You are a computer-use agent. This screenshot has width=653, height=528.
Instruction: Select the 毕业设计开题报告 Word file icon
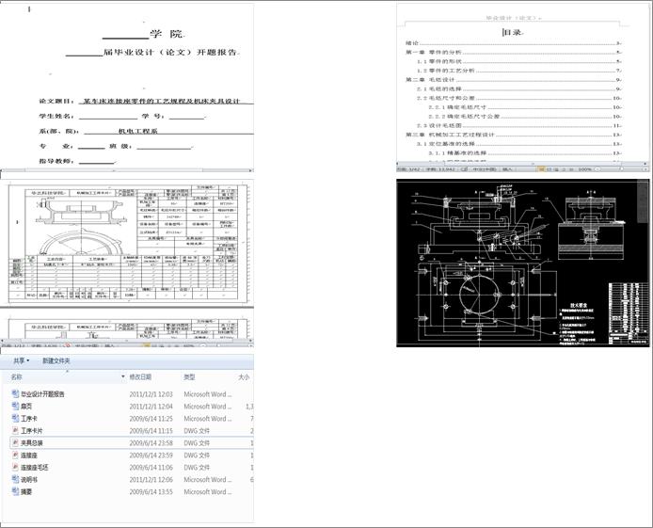click(x=15, y=394)
